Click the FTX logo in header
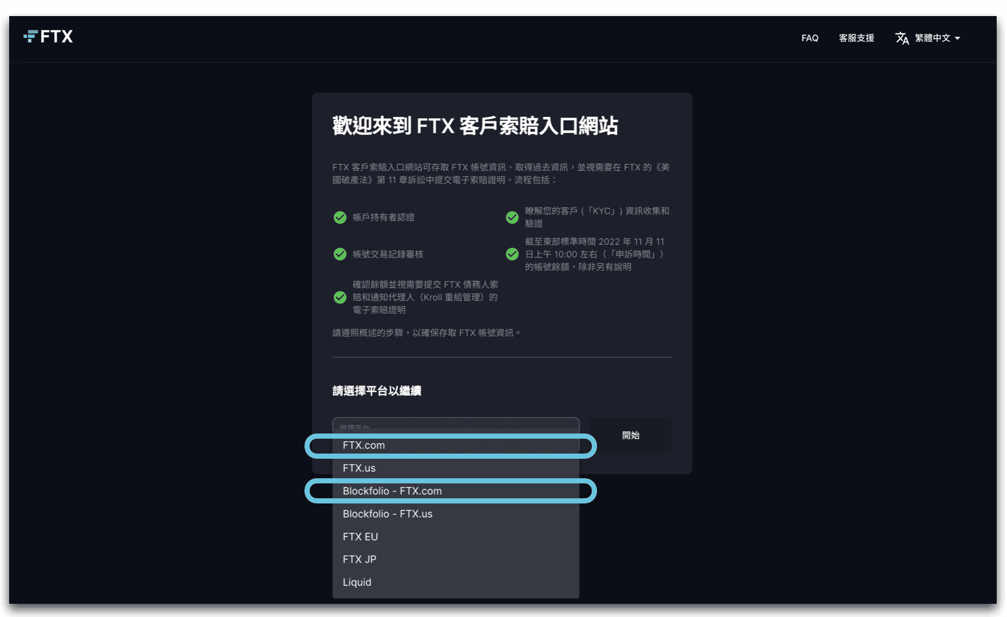 (x=48, y=37)
